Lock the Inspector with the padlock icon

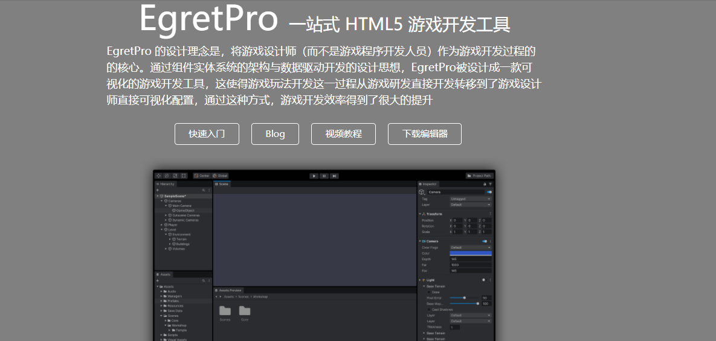485,184
